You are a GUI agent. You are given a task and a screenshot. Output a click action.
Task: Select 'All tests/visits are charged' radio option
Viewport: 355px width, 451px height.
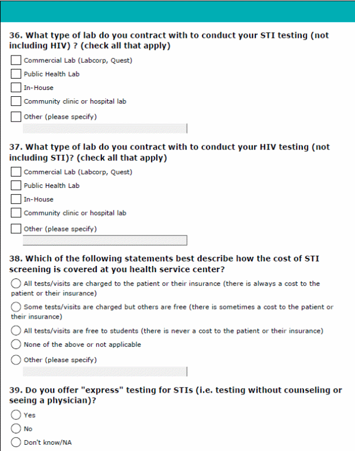[x=16, y=284]
